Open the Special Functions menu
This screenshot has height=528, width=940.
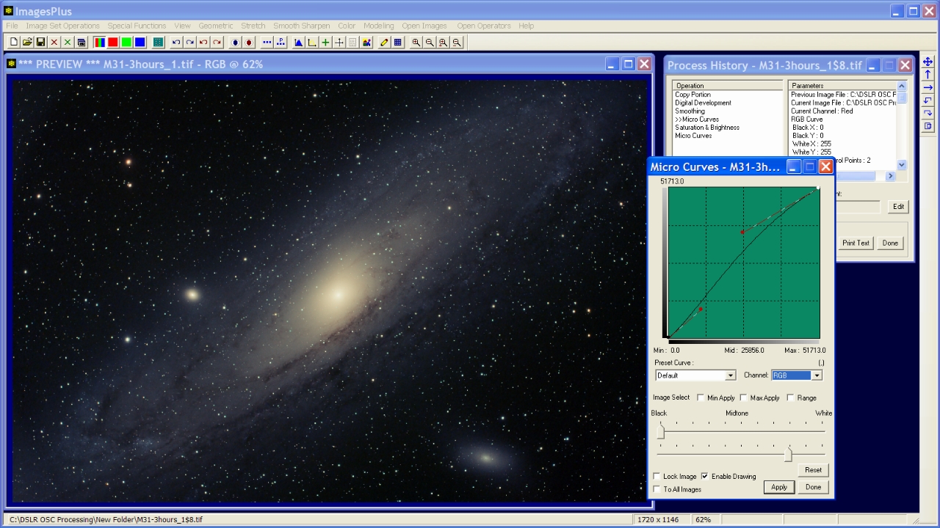pos(137,26)
